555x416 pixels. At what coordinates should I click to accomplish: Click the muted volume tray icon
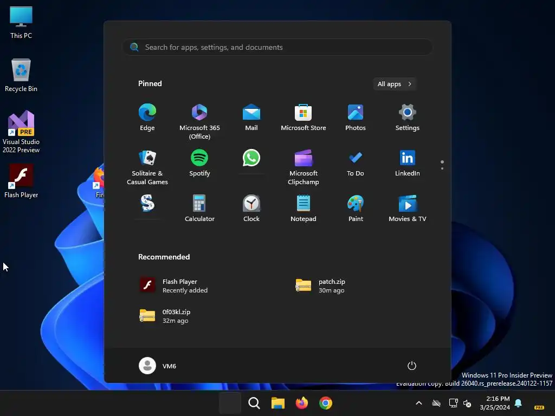467,403
